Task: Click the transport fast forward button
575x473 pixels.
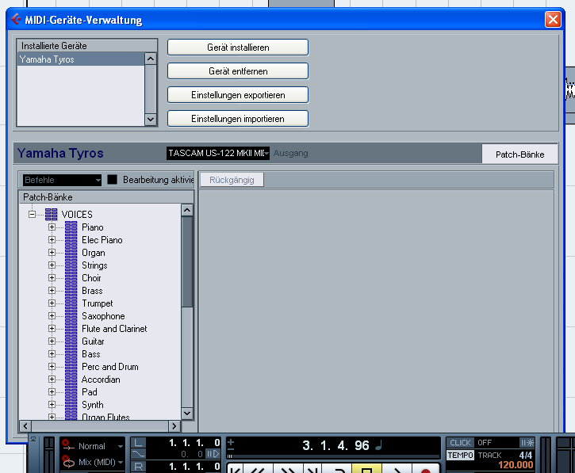Action: coord(288,469)
